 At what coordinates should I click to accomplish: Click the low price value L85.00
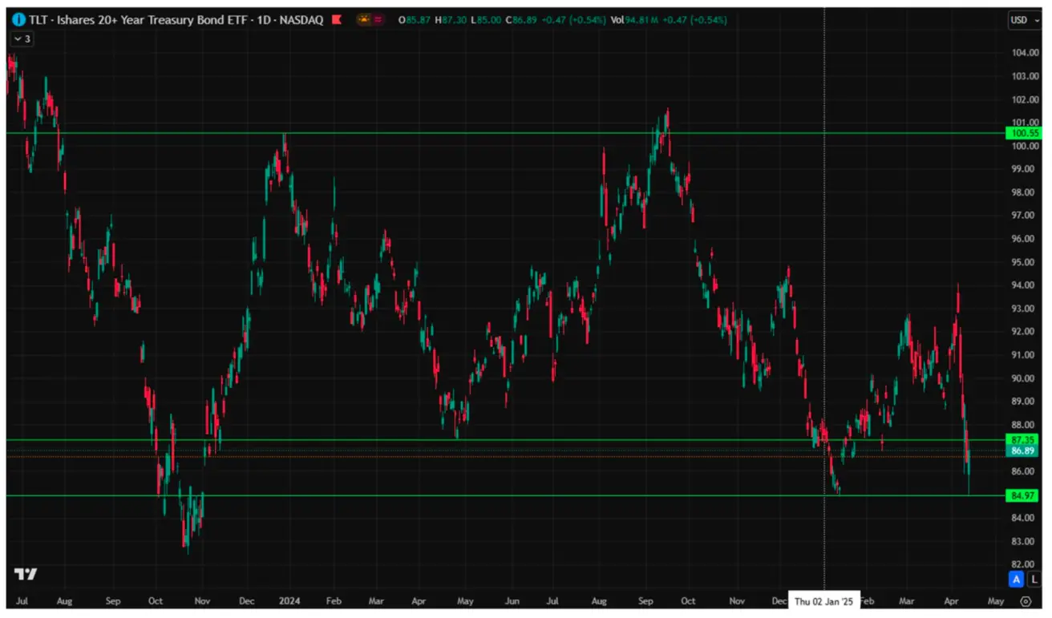487,19
